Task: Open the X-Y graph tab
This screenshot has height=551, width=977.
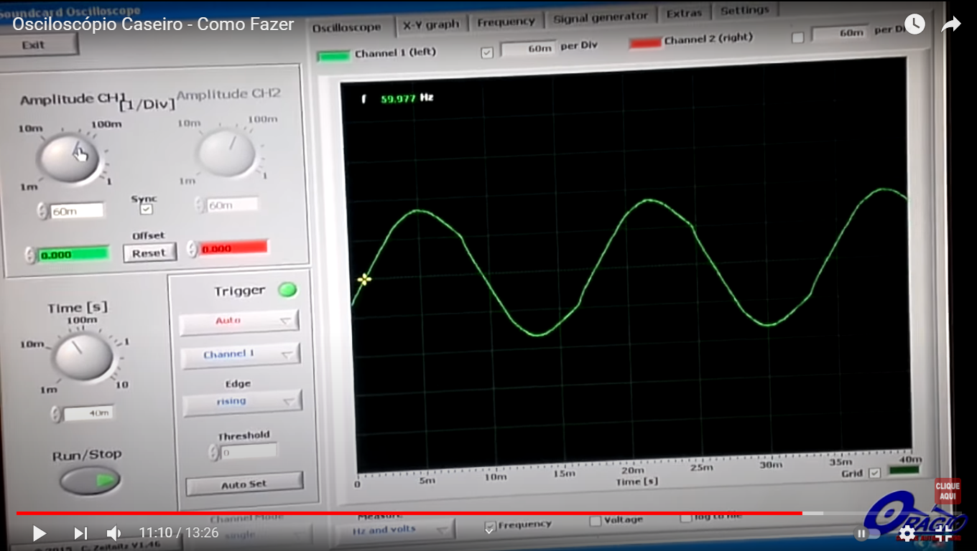Action: point(431,24)
